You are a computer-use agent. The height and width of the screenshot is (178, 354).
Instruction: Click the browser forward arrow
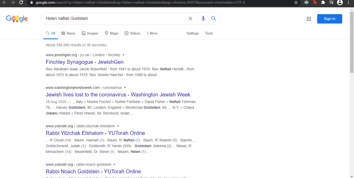(13, 2)
